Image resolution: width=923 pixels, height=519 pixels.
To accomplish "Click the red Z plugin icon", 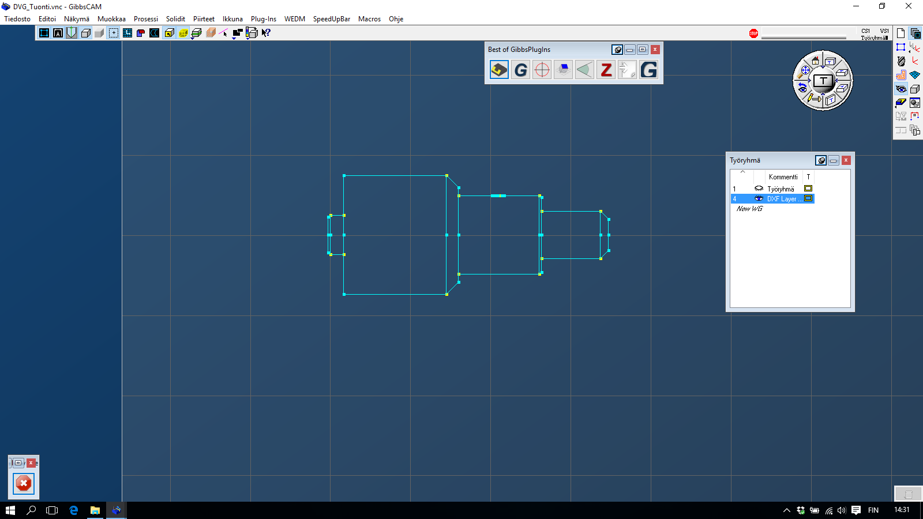I will click(x=606, y=70).
